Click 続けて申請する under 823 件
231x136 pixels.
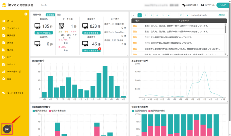pyautogui.click(x=91, y=33)
